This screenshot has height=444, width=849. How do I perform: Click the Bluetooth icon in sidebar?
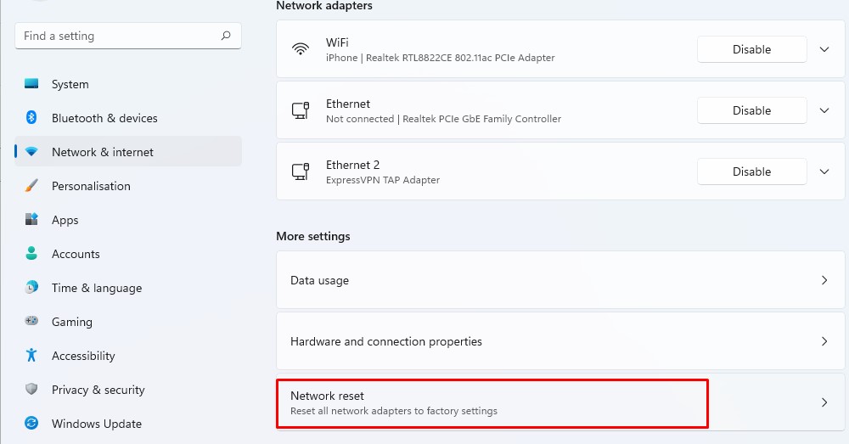click(x=31, y=117)
